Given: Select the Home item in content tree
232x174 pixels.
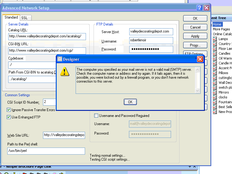Looking at the screenshot, I should coord(217,24).
